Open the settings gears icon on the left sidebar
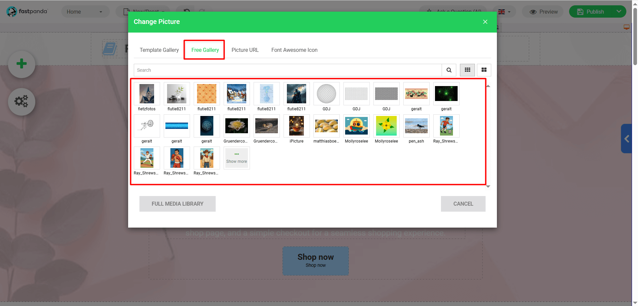638x306 pixels. point(21,102)
